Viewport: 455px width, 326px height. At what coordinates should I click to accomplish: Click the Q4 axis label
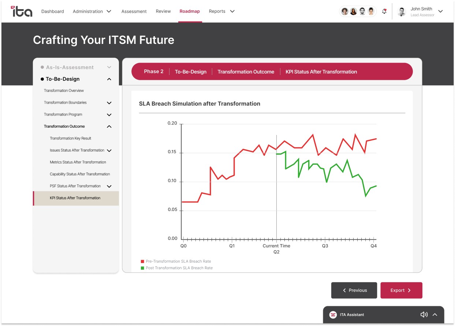373,246
